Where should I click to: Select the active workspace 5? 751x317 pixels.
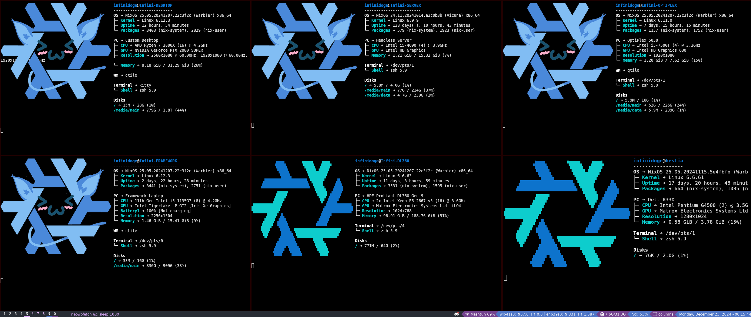27,314
